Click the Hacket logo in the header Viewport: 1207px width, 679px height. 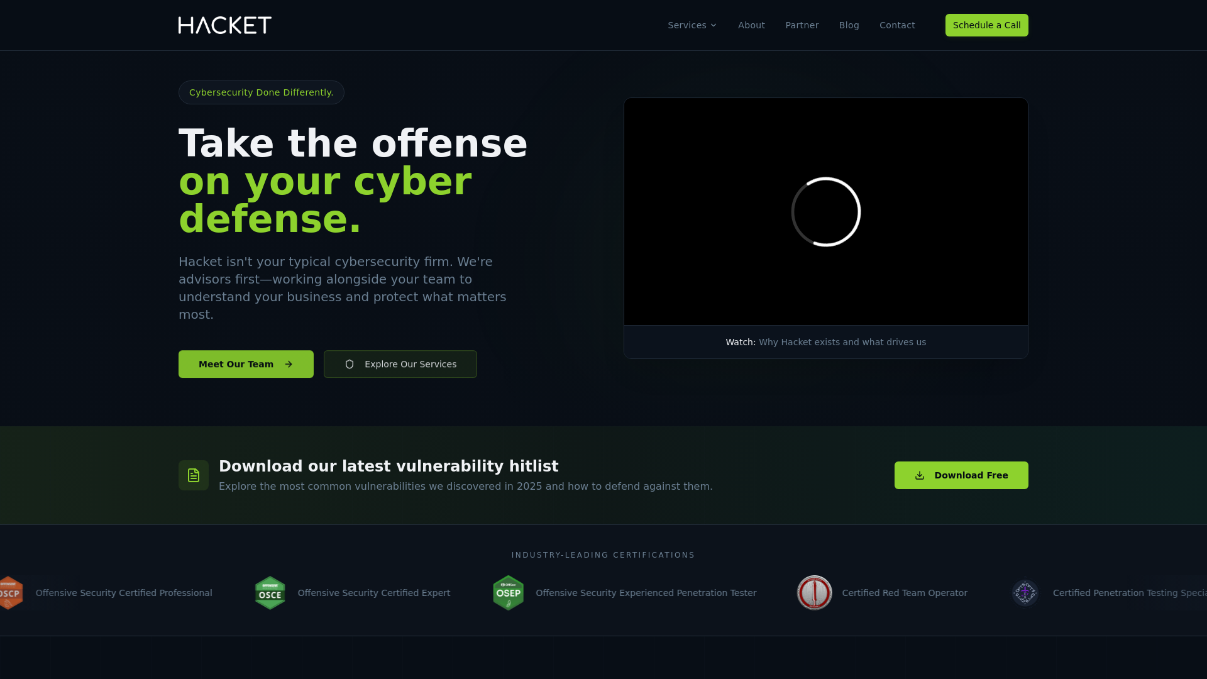[225, 25]
